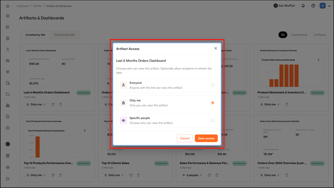Filter by Dashboards

point(299,35)
